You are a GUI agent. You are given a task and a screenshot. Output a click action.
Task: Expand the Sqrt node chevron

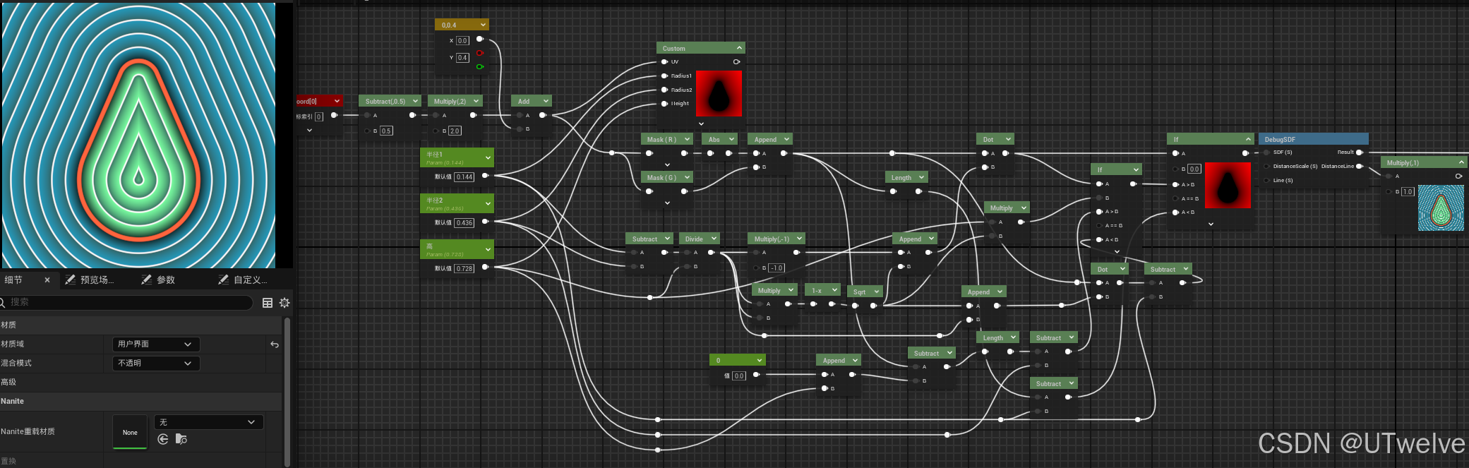pos(877,292)
